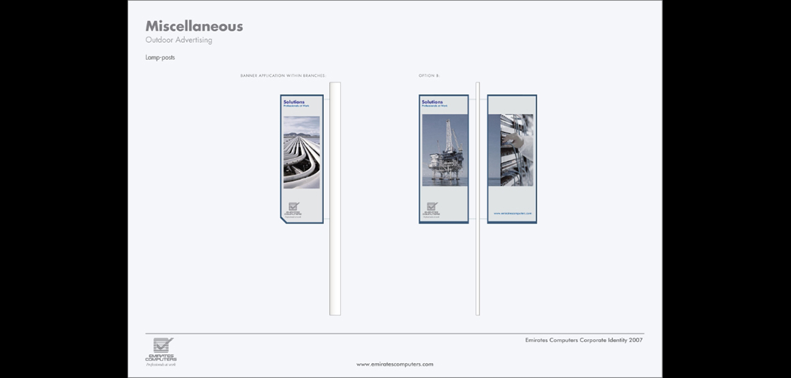Click the logo on the oil rig banner
Screen dimensions: 791x378
pyautogui.click(x=432, y=209)
